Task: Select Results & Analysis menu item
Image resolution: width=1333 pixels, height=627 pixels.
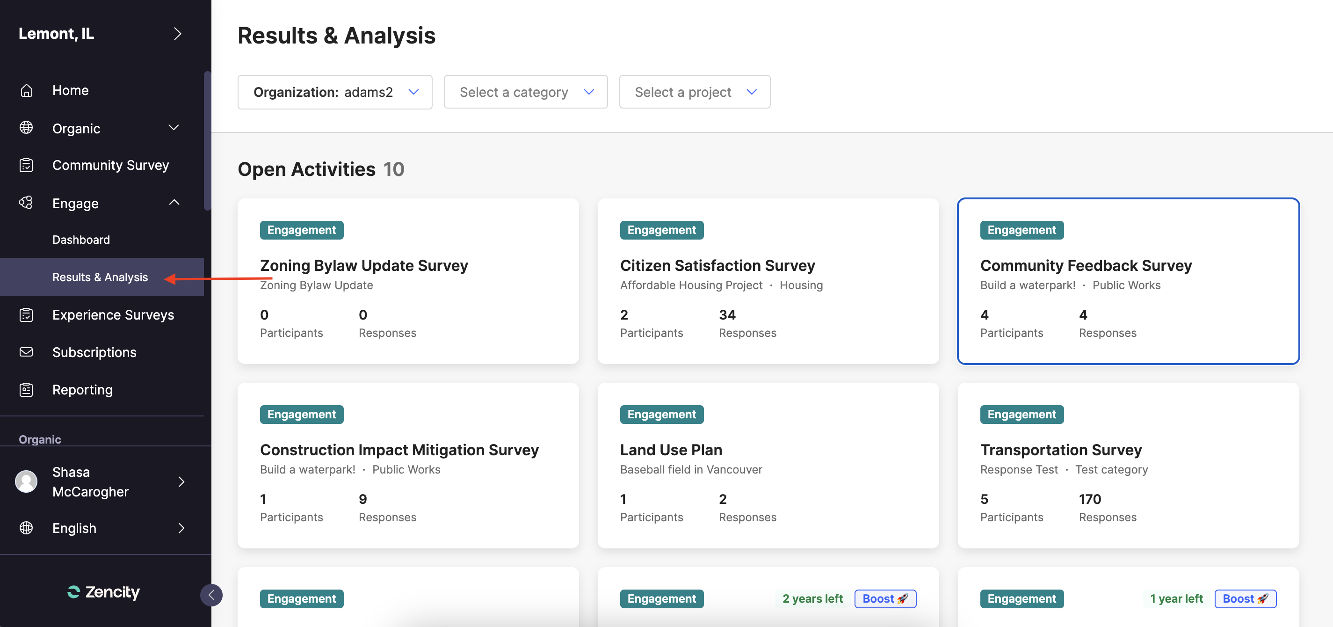Action: pos(101,277)
